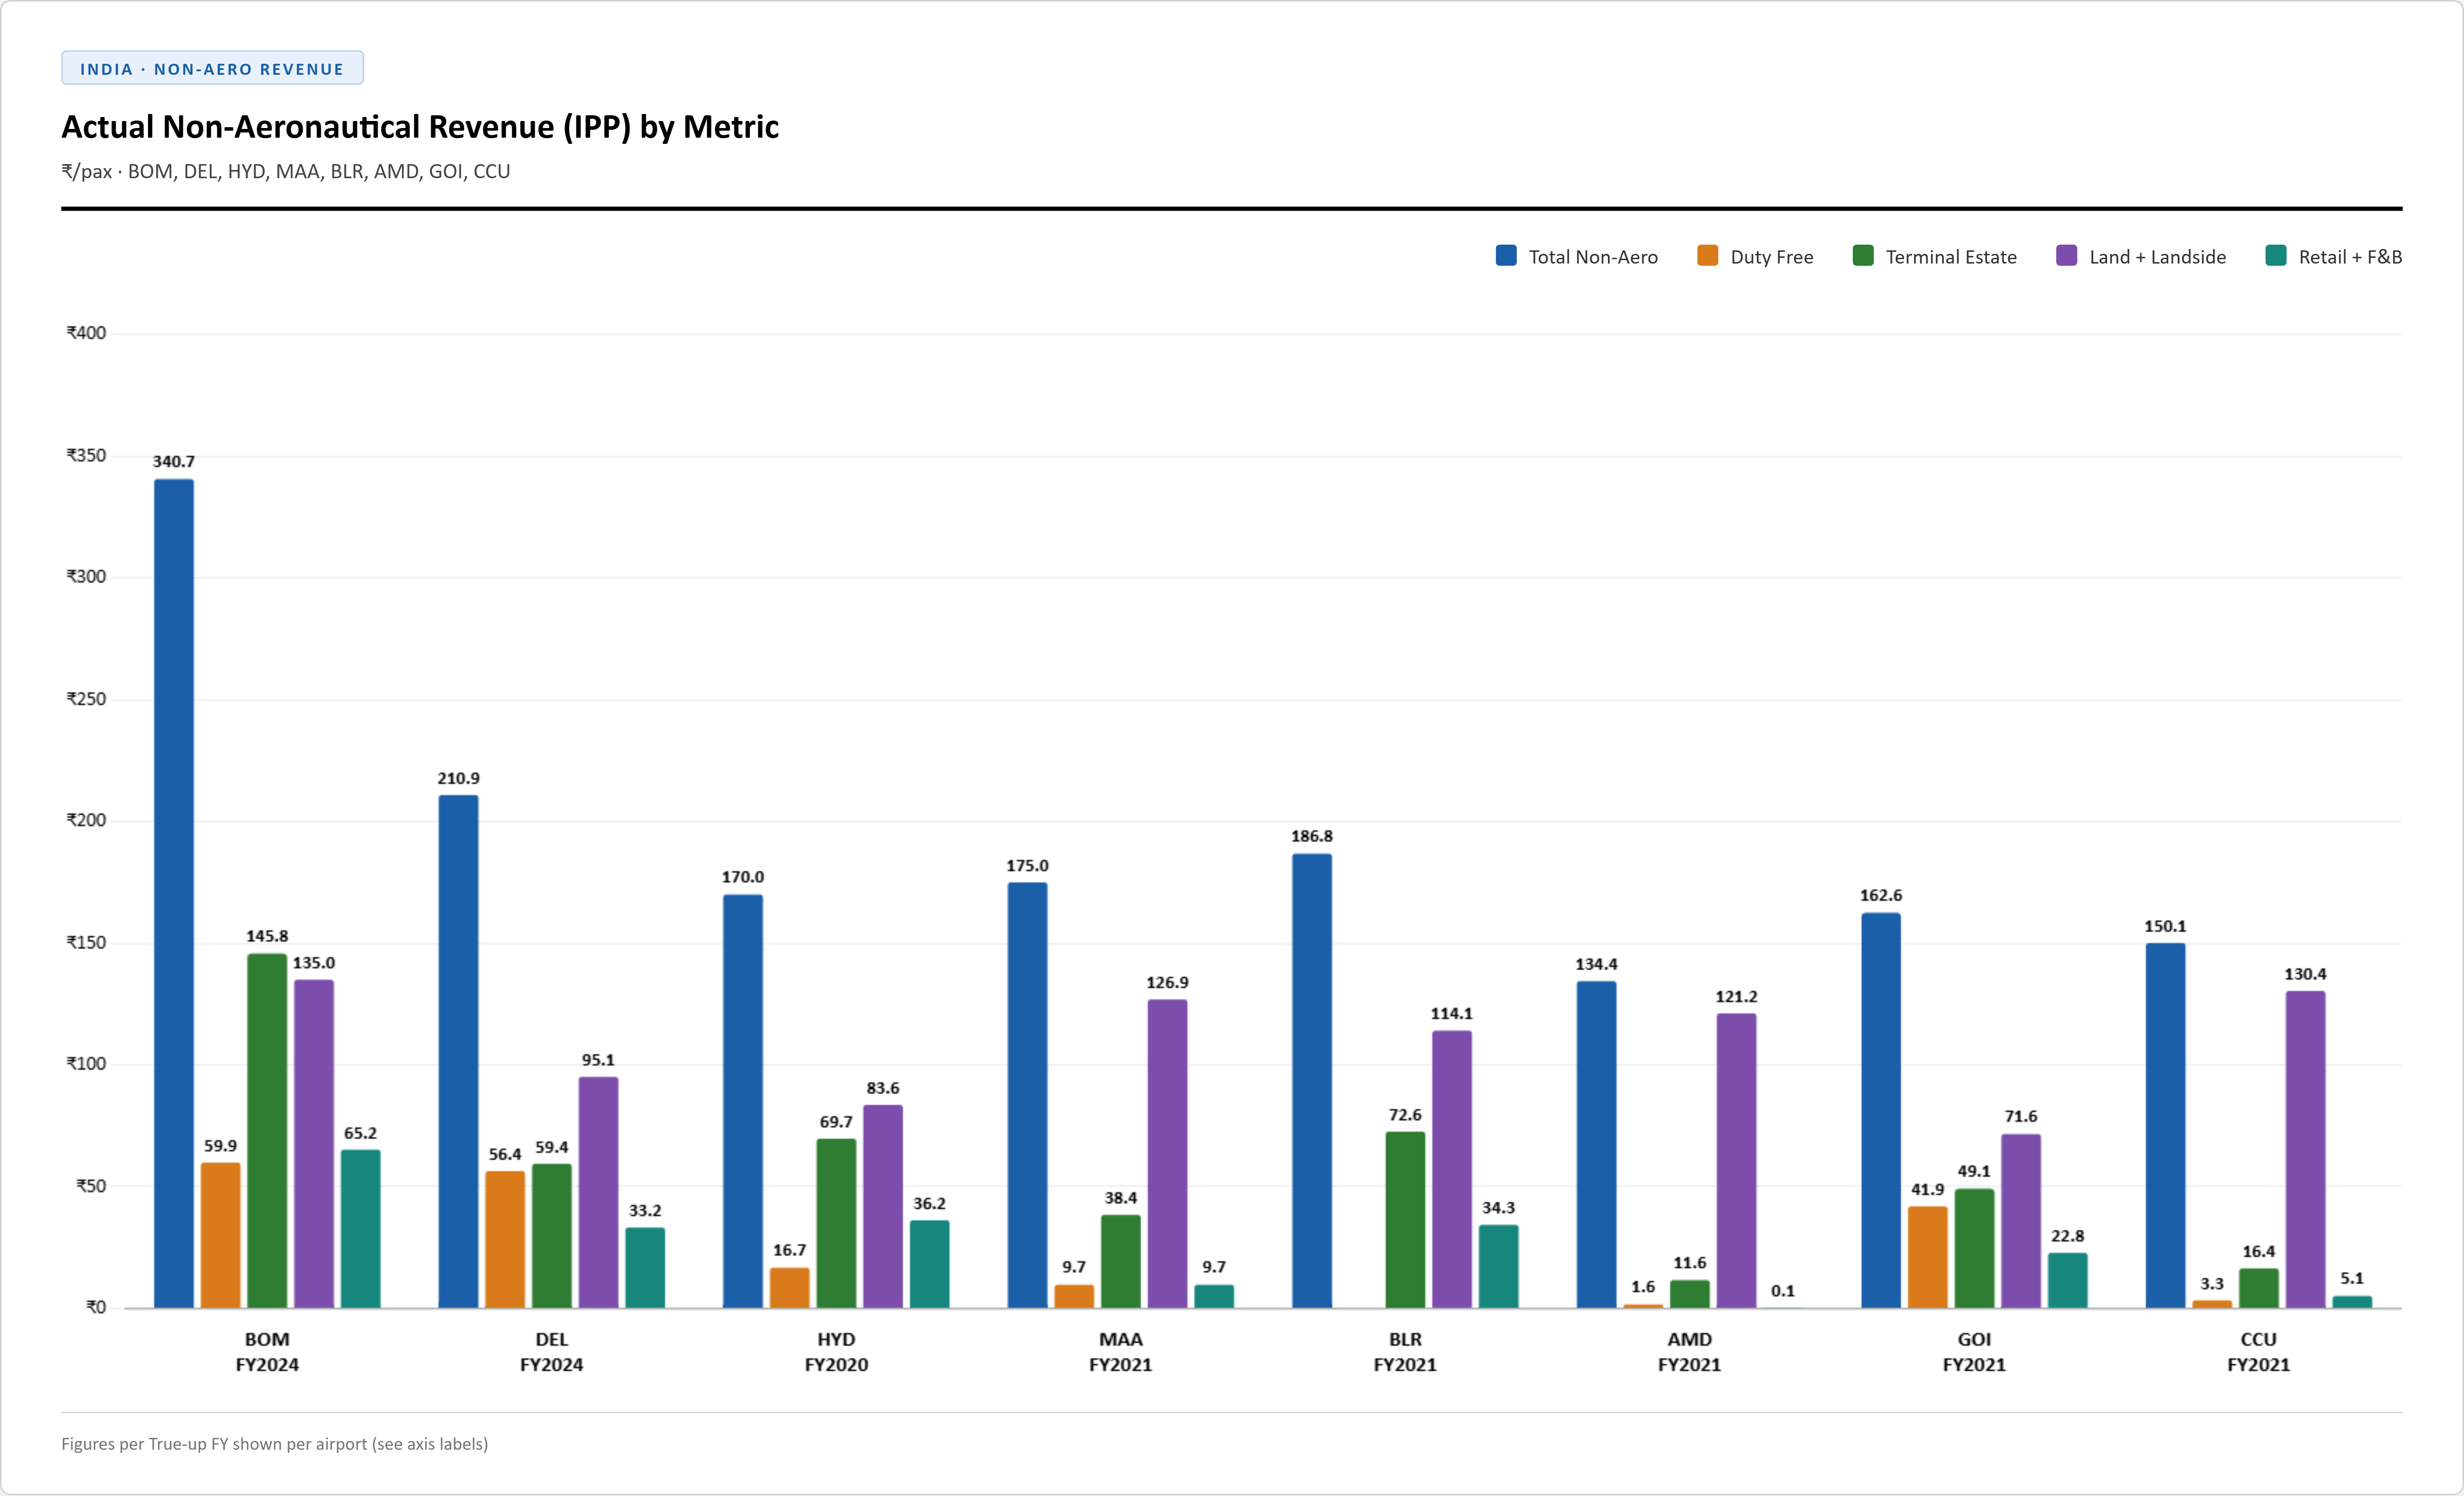Select the HYD blue bar labeled 170.0
Screen dimensions: 2464x1496
point(743,1101)
